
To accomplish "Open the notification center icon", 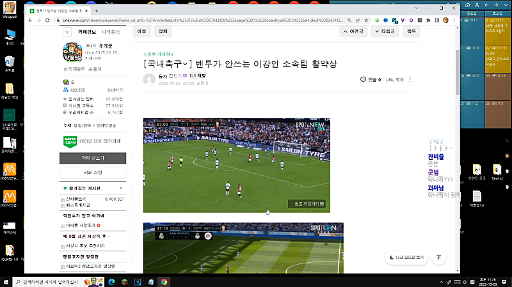I will pos(504,282).
